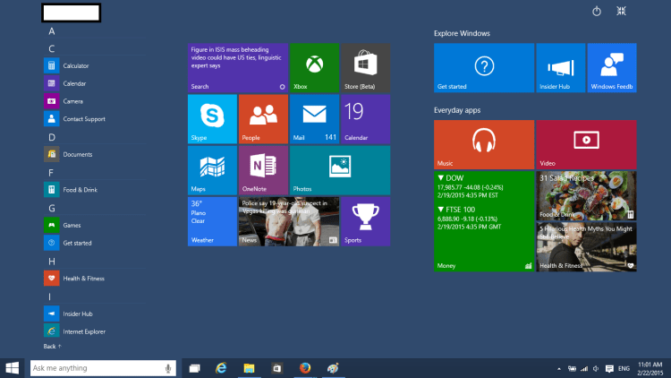This screenshot has width=671, height=378.
Task: Open Contact Support app
Action: tap(94, 119)
